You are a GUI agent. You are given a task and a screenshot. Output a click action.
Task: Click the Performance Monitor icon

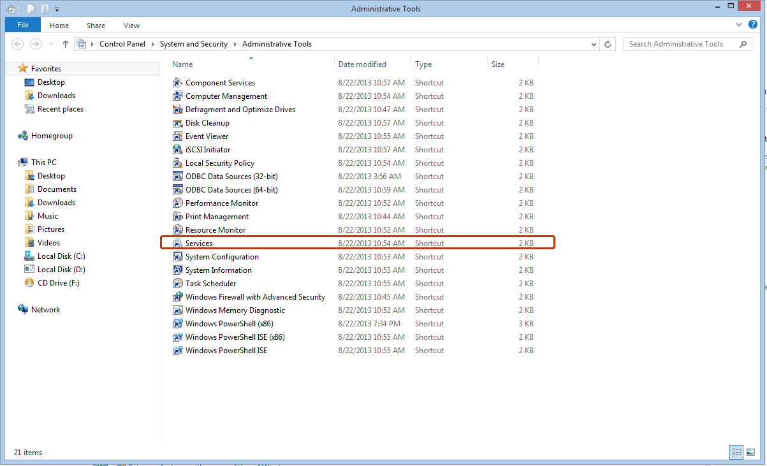tap(178, 203)
